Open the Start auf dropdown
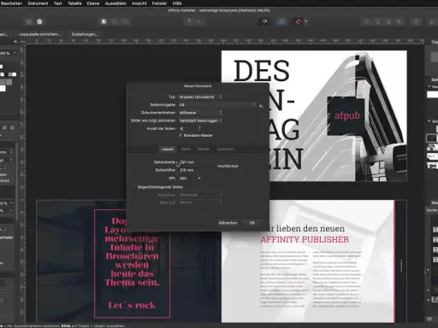This screenshot has height=328, width=438. [x=200, y=202]
